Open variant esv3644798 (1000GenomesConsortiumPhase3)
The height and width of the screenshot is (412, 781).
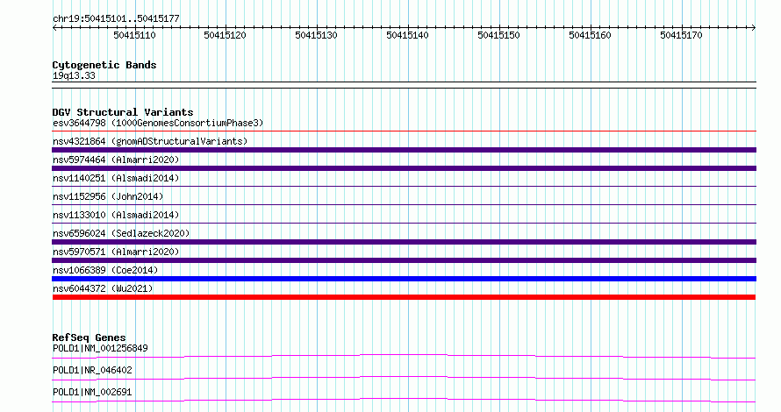click(x=158, y=123)
